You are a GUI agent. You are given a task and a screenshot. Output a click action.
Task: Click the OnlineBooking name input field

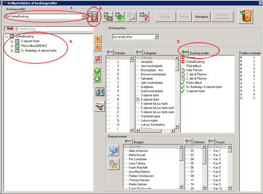click(55, 29)
